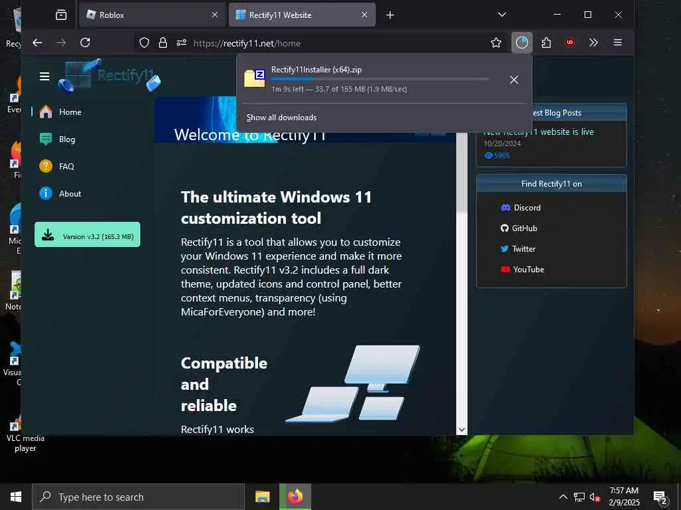Open the Firefox application menu hamburger

coord(618,42)
